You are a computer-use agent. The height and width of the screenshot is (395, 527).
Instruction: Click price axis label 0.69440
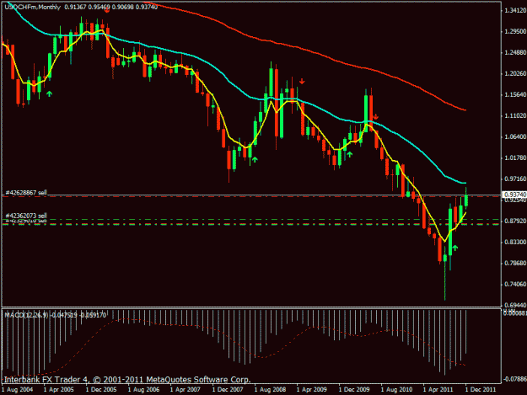pos(515,306)
